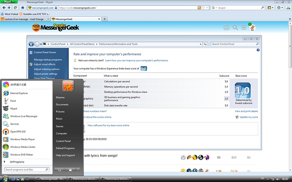The height and width of the screenshot is (182, 292).
Task: Click the Google search magnifier icon
Action: 262,8
